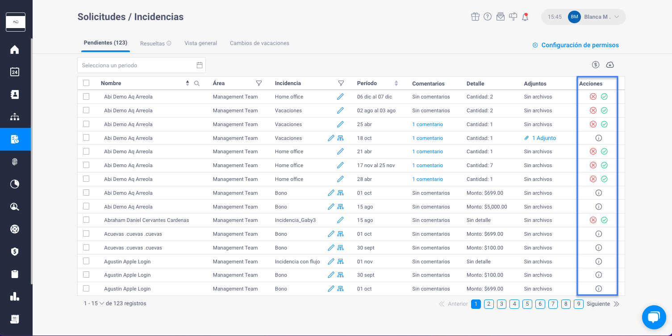Check the Home office 21 abr row

pyautogui.click(x=86, y=151)
